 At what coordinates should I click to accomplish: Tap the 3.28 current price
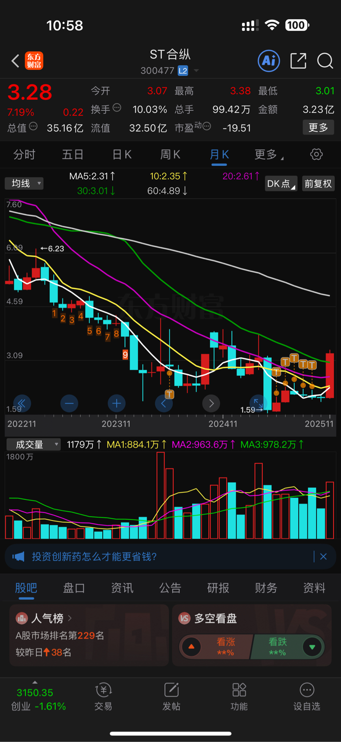[x=30, y=92]
